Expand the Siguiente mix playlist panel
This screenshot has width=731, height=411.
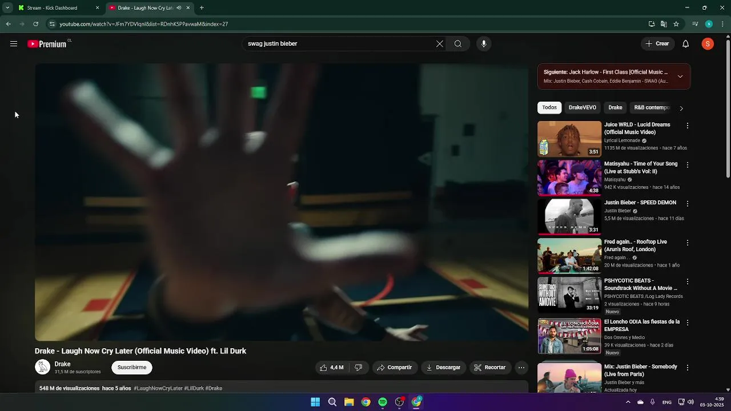coord(680,76)
